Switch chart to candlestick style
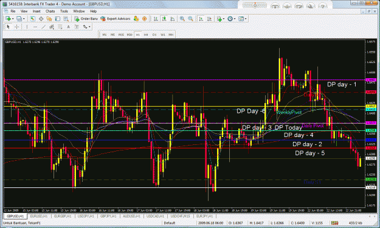Image resolution: width=380 pixels, height=228 pixels. tap(164, 19)
